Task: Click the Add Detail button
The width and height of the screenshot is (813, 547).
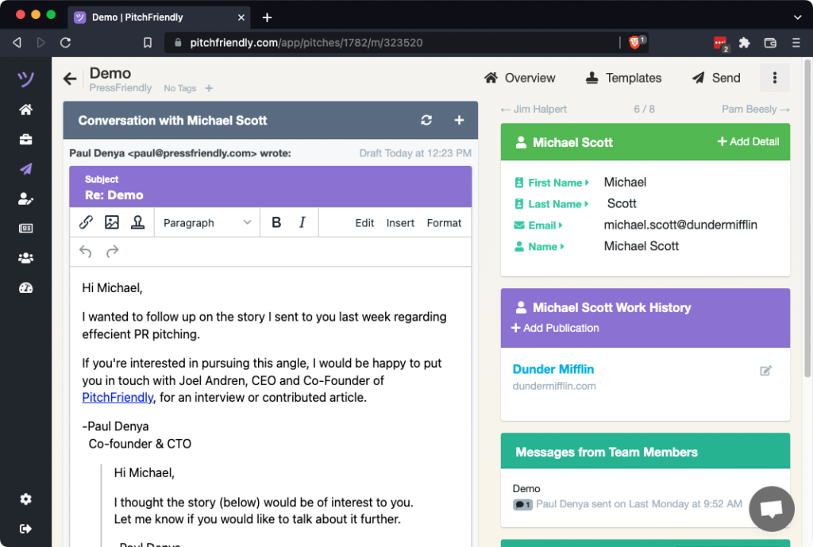Action: click(748, 142)
